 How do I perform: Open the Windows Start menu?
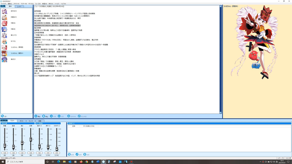click(3, 162)
